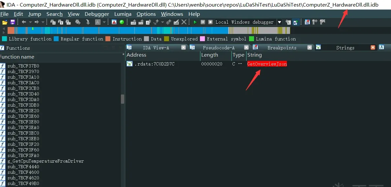Open the File menu
Screen dimensions: 391x187
(x=4, y=14)
